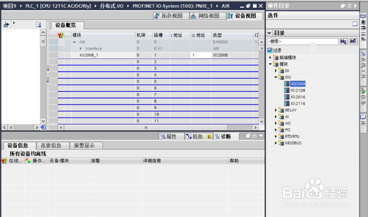368x217 pixels.
Task: Click the zoom overview icon in graphic pane
Action: pyautogui.click(x=39, y=25)
